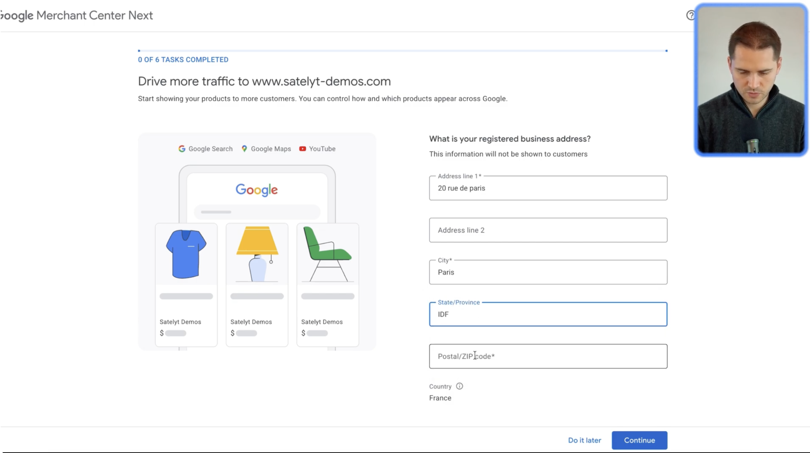Image resolution: width=810 pixels, height=453 pixels.
Task: Click the 'France' country value
Action: pyautogui.click(x=440, y=398)
